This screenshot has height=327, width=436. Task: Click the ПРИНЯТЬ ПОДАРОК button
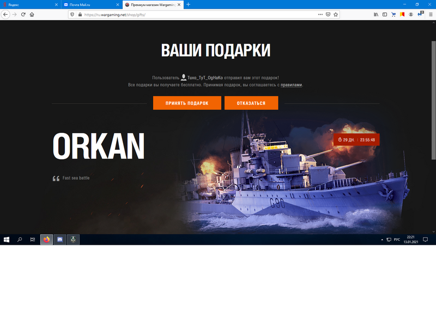[x=187, y=102]
